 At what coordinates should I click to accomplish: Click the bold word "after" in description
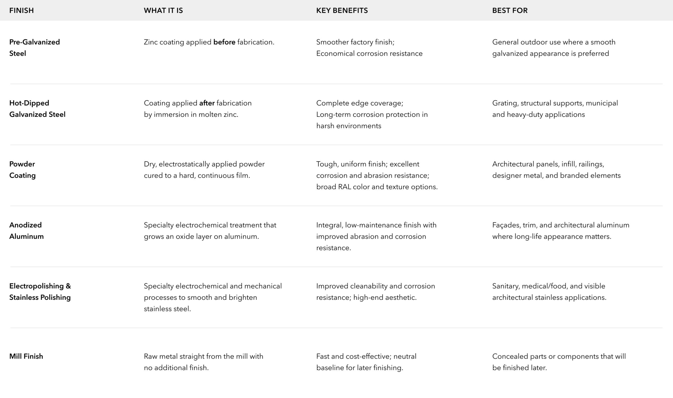pos(207,103)
